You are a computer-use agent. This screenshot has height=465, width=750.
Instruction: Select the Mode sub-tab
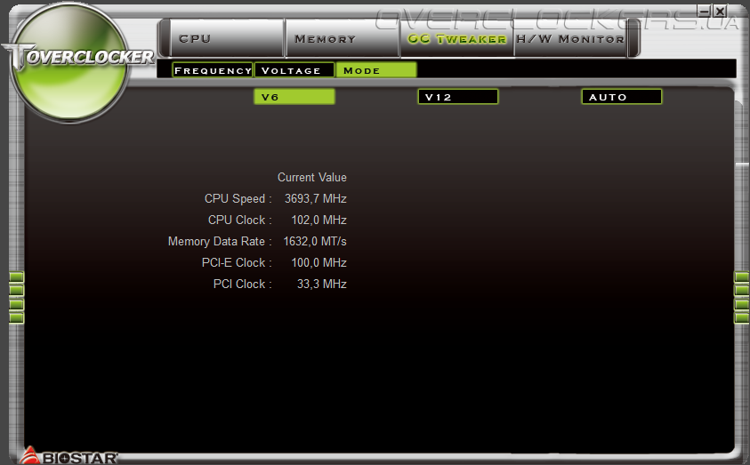[x=376, y=70]
